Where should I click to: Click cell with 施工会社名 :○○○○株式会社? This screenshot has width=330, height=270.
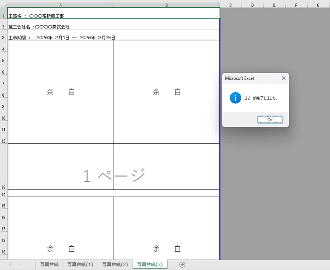(x=114, y=24)
